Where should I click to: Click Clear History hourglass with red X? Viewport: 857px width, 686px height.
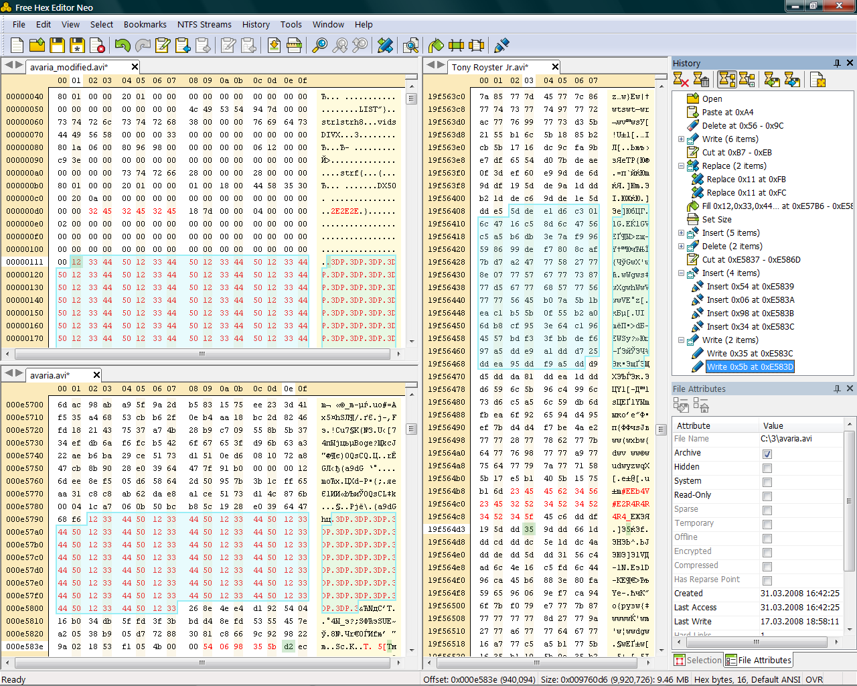coord(681,80)
